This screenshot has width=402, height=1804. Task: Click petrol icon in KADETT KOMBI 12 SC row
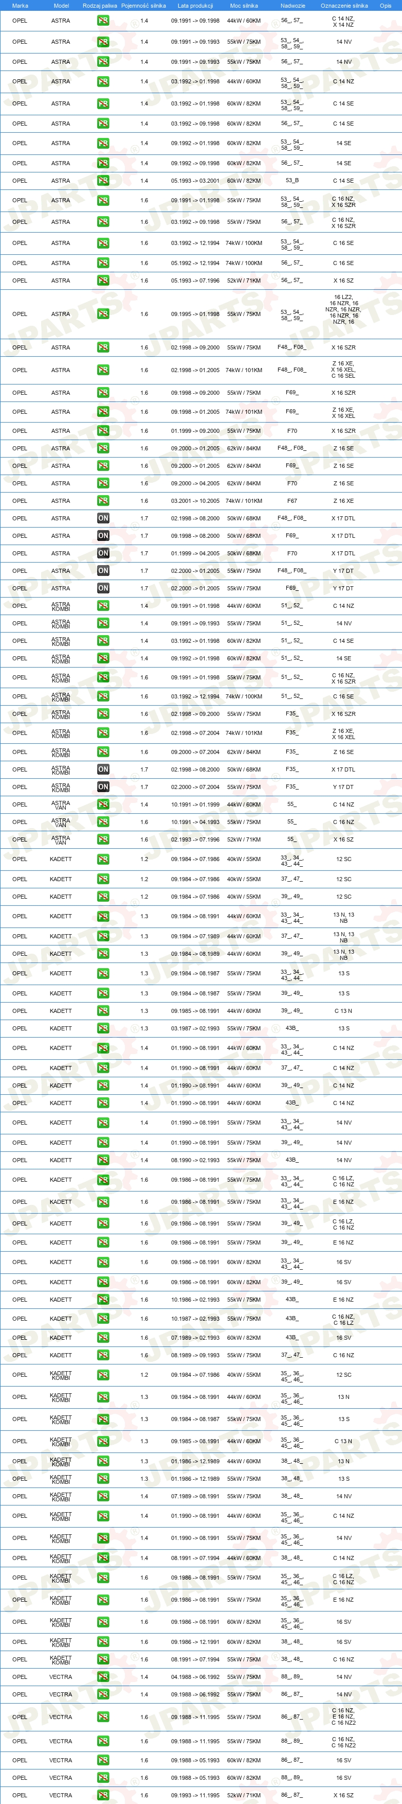click(103, 1375)
